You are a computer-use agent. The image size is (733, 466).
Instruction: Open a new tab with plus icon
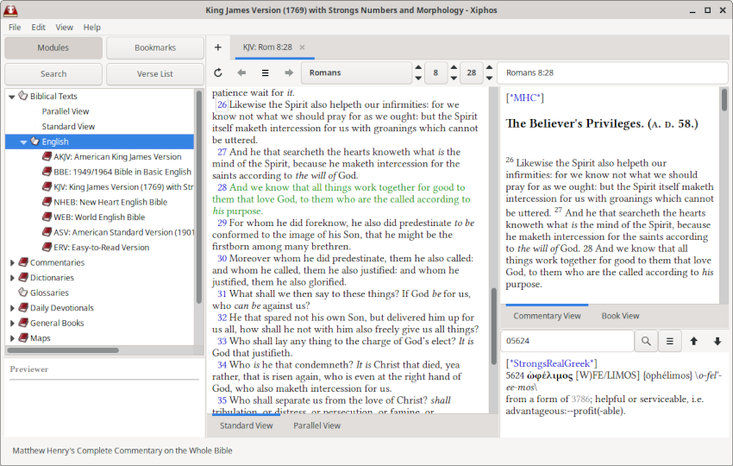click(218, 47)
